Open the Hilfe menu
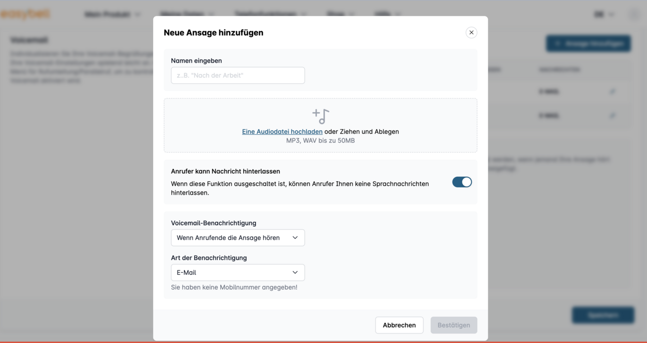This screenshot has width=647, height=343. (x=388, y=14)
